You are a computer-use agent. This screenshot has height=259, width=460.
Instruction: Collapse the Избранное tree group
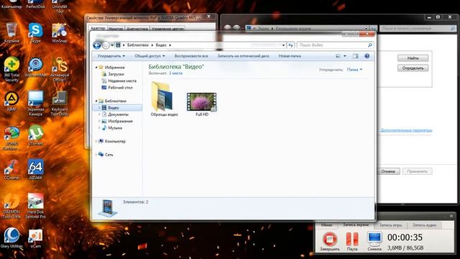tap(96, 67)
